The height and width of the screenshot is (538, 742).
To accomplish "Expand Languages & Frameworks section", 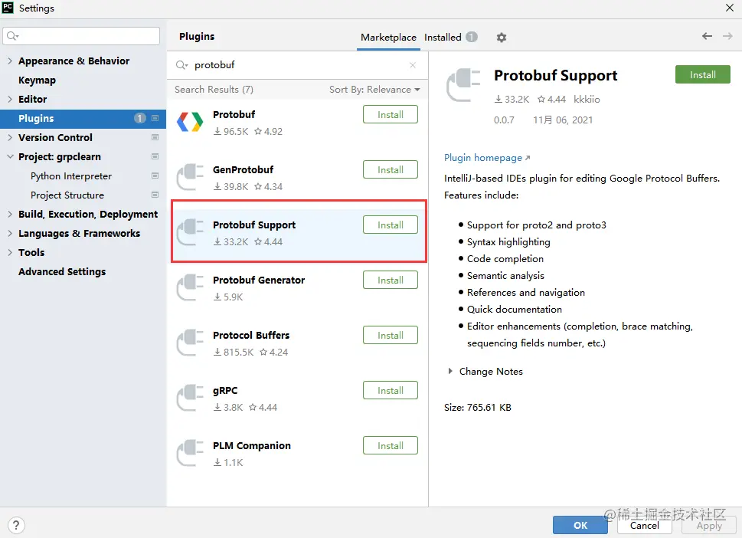I will pyautogui.click(x=10, y=233).
